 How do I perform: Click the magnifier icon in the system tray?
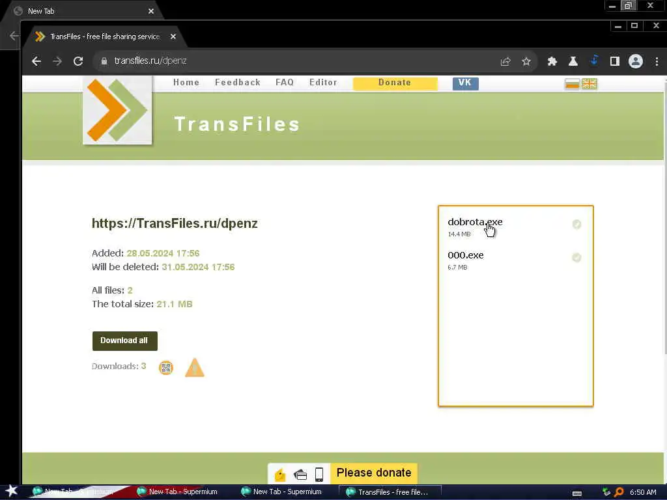619,492
